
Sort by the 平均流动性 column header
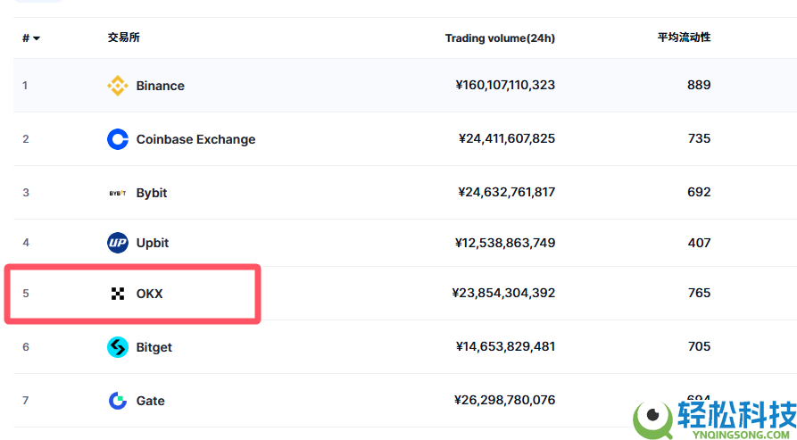pos(684,37)
